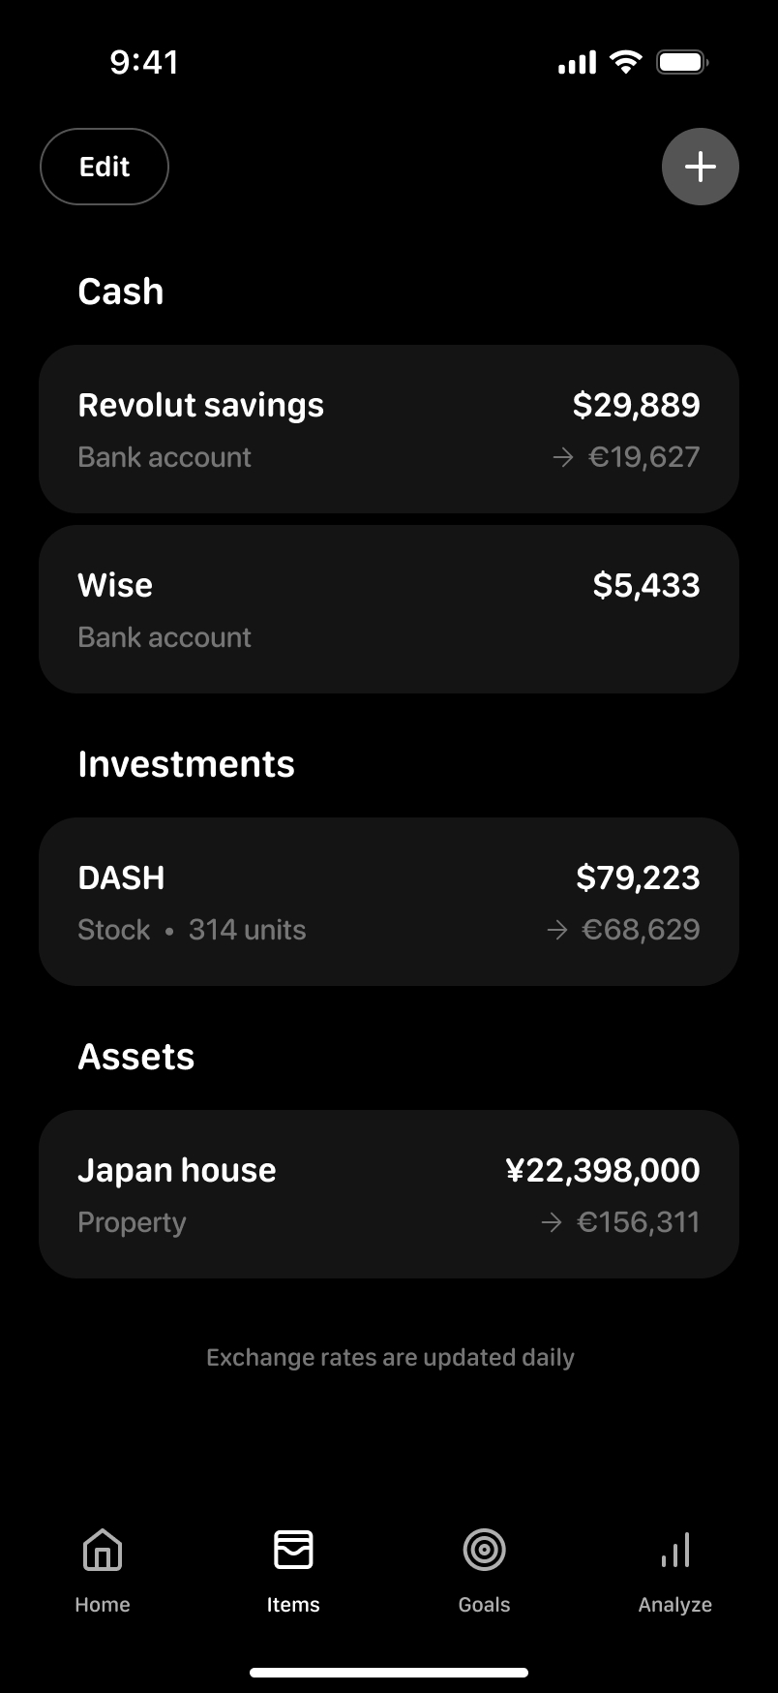The image size is (778, 1693).
Task: Open the Wise bank account card
Action: point(389,609)
